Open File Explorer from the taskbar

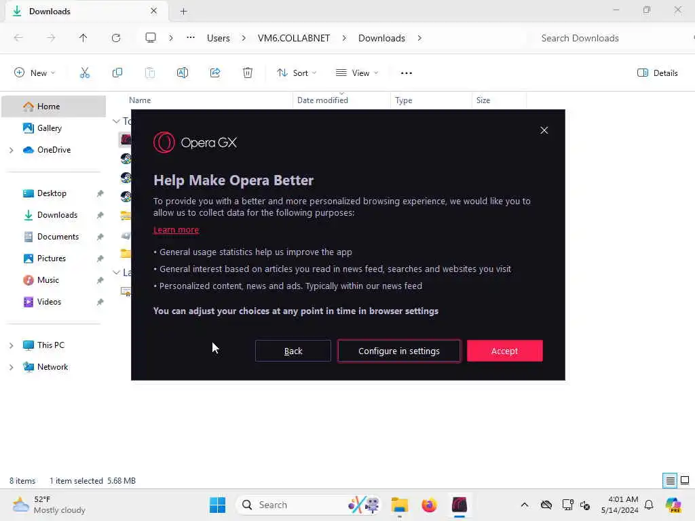click(x=399, y=505)
